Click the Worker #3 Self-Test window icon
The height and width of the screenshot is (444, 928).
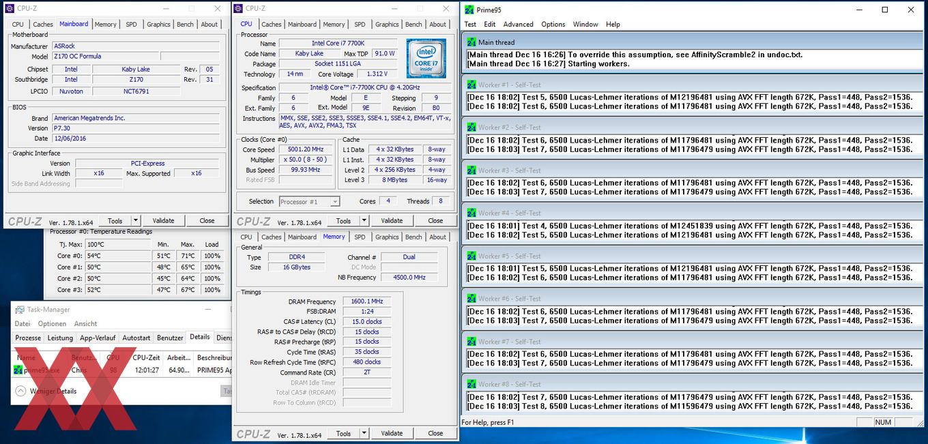472,171
